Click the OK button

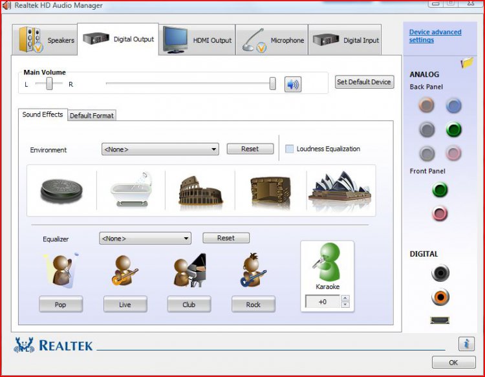[454, 363]
